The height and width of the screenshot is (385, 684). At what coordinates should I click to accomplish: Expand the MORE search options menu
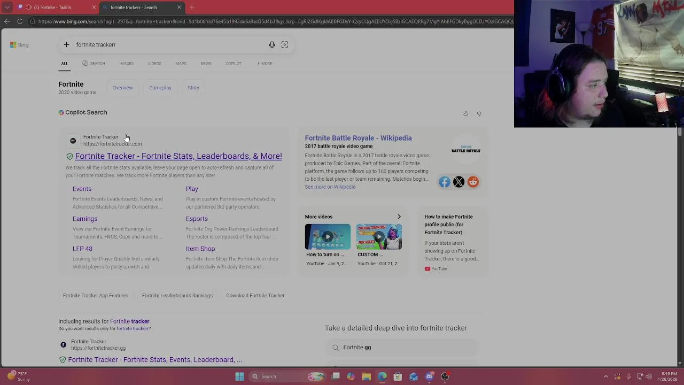point(265,64)
